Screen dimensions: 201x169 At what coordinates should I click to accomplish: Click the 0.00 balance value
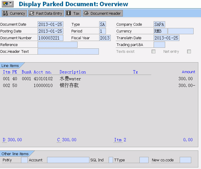tap(188, 140)
